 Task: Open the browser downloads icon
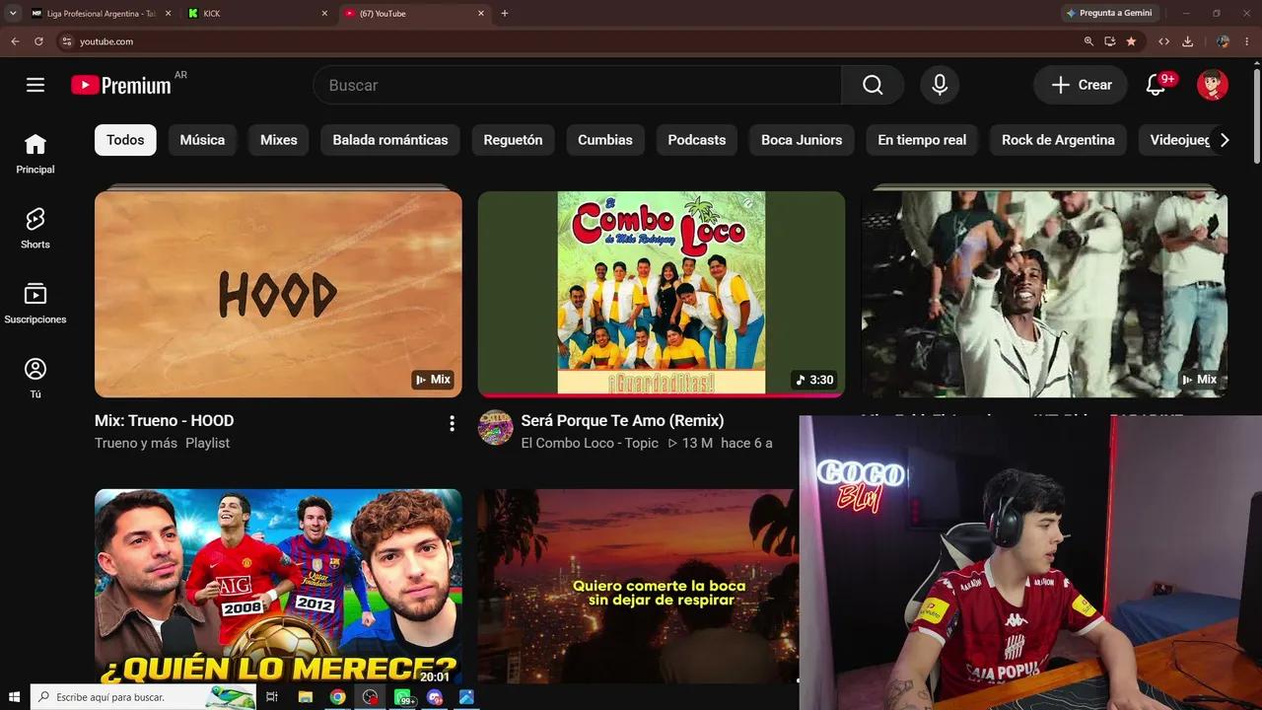coord(1188,41)
